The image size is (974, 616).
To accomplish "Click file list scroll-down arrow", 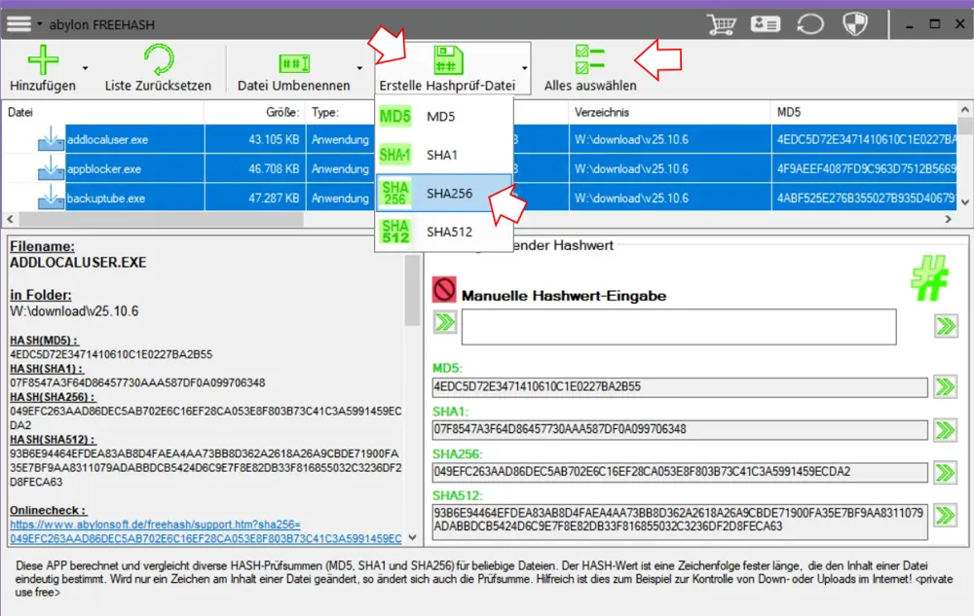I will click(x=964, y=202).
